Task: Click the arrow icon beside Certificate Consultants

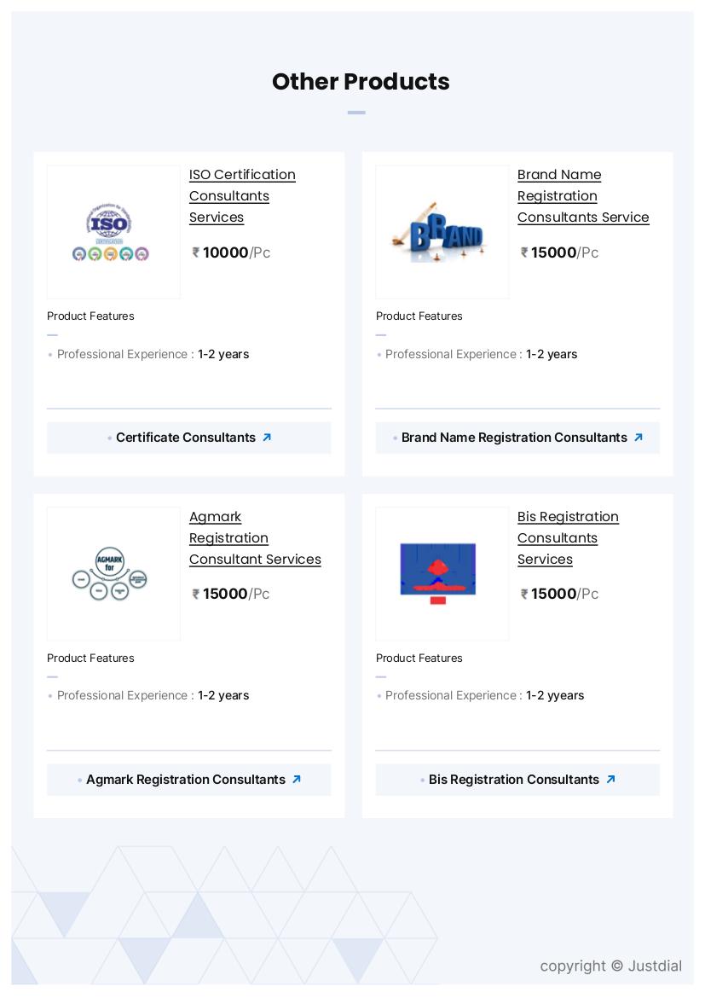Action: pos(267,438)
